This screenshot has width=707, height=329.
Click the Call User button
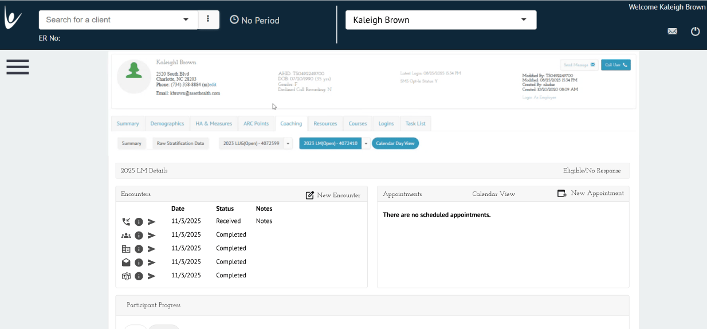tap(616, 65)
